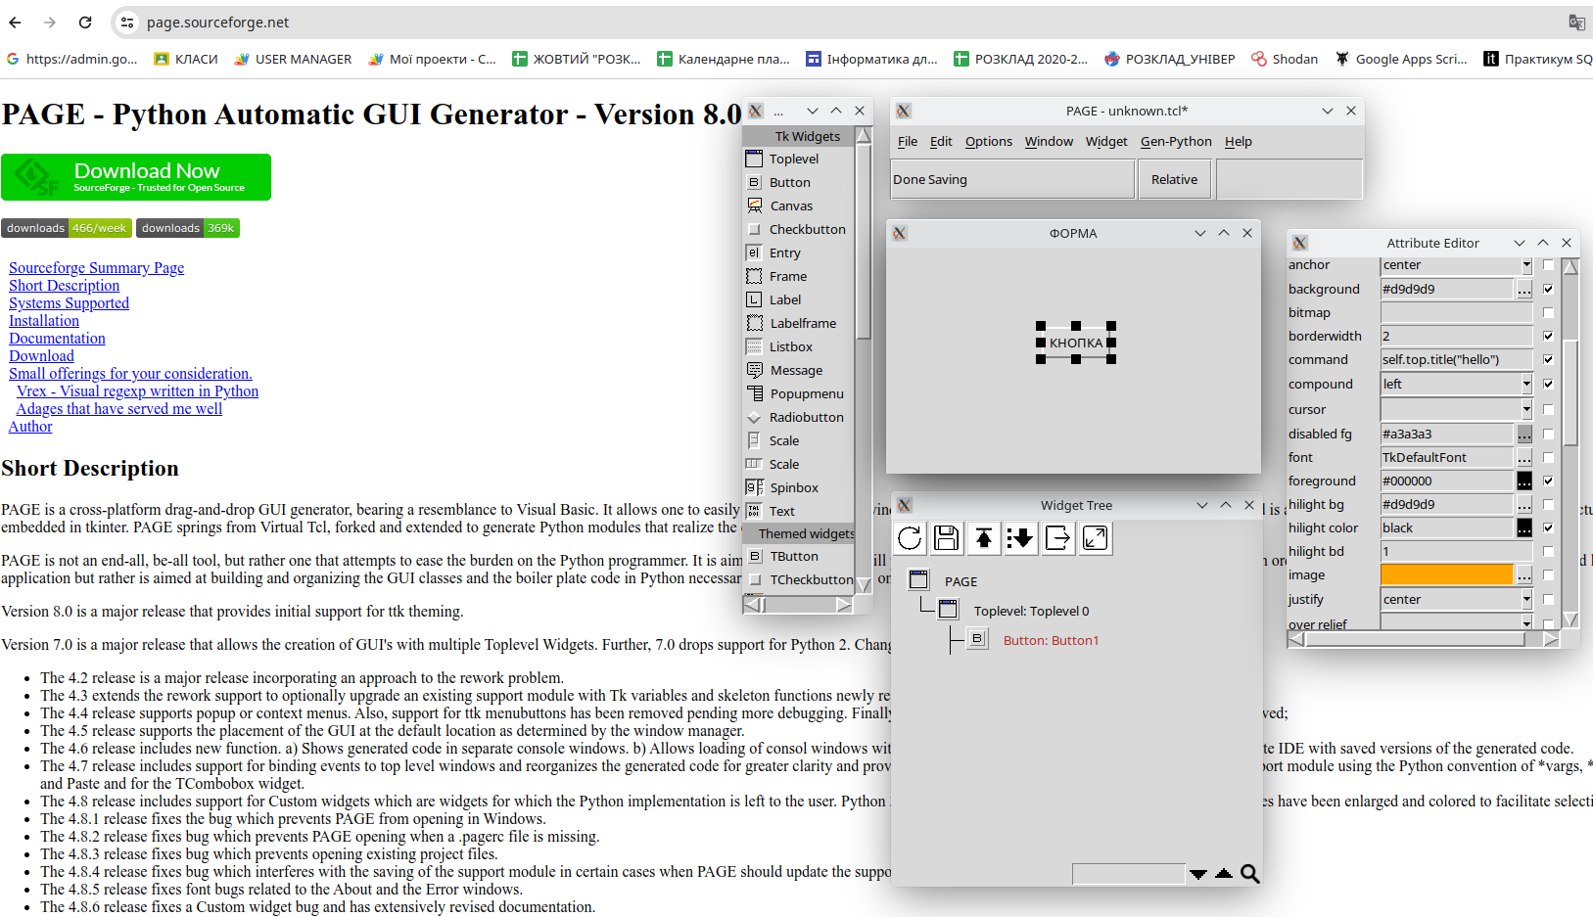
Task: Open the Widget menu in PAGE
Action: pyautogui.click(x=1106, y=141)
